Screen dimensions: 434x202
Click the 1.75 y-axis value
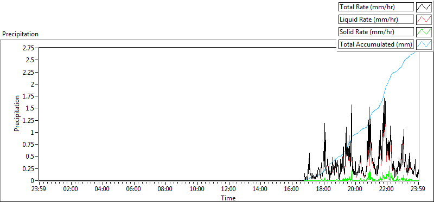29,96
